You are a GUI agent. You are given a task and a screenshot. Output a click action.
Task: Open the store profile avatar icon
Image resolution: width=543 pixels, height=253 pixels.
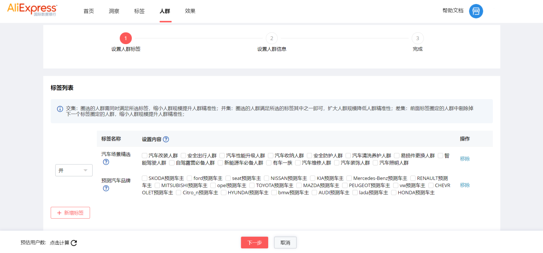[x=476, y=11]
